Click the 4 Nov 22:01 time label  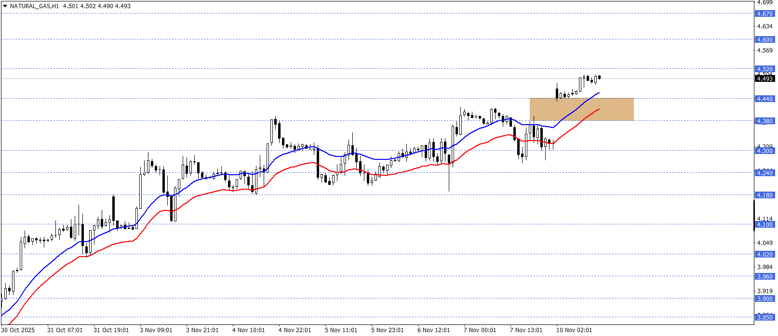pyautogui.click(x=295, y=330)
